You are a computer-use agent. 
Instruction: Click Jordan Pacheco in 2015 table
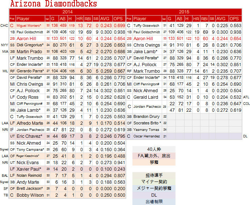(x=147, y=107)
